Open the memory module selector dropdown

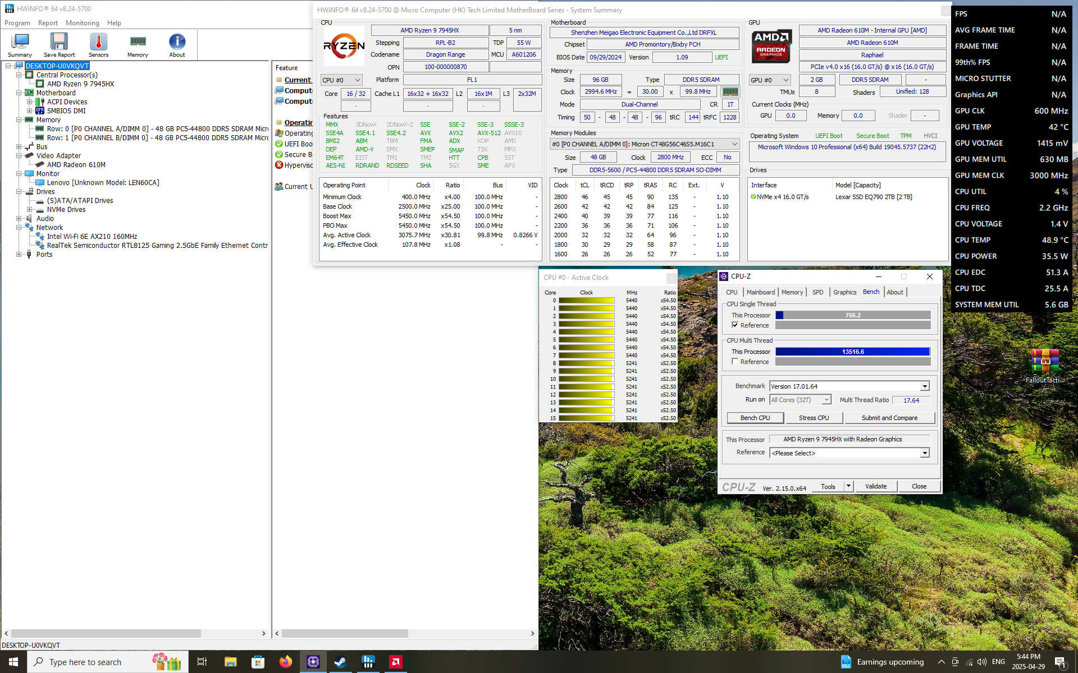point(645,144)
